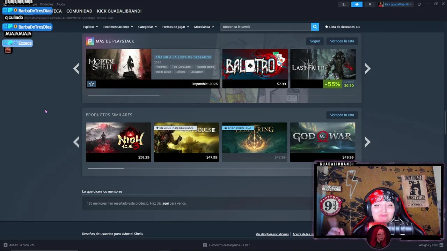Viewport: 447px width, 251px height.
Task: Click Añadir un producto at bottom left
Action: (19, 245)
